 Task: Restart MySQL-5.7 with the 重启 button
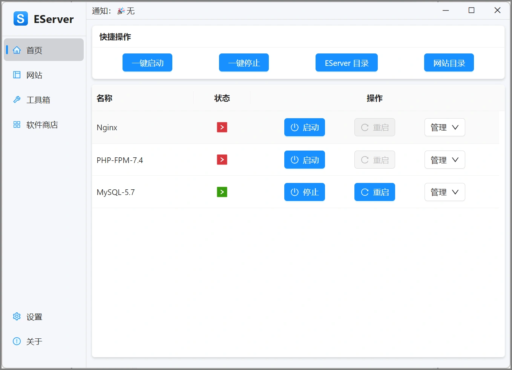pyautogui.click(x=375, y=192)
